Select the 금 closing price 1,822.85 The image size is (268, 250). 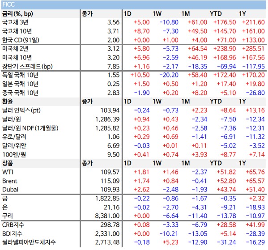point(107,199)
